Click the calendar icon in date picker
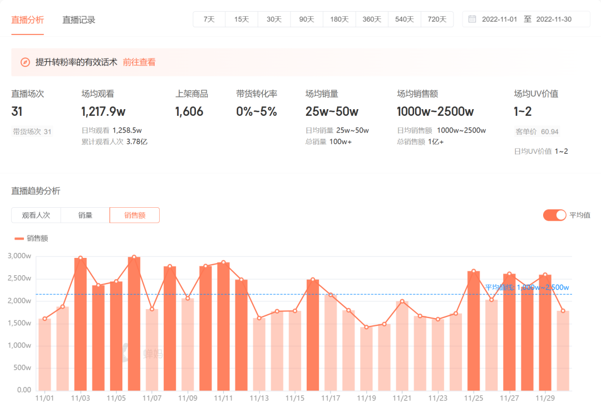 pyautogui.click(x=472, y=19)
